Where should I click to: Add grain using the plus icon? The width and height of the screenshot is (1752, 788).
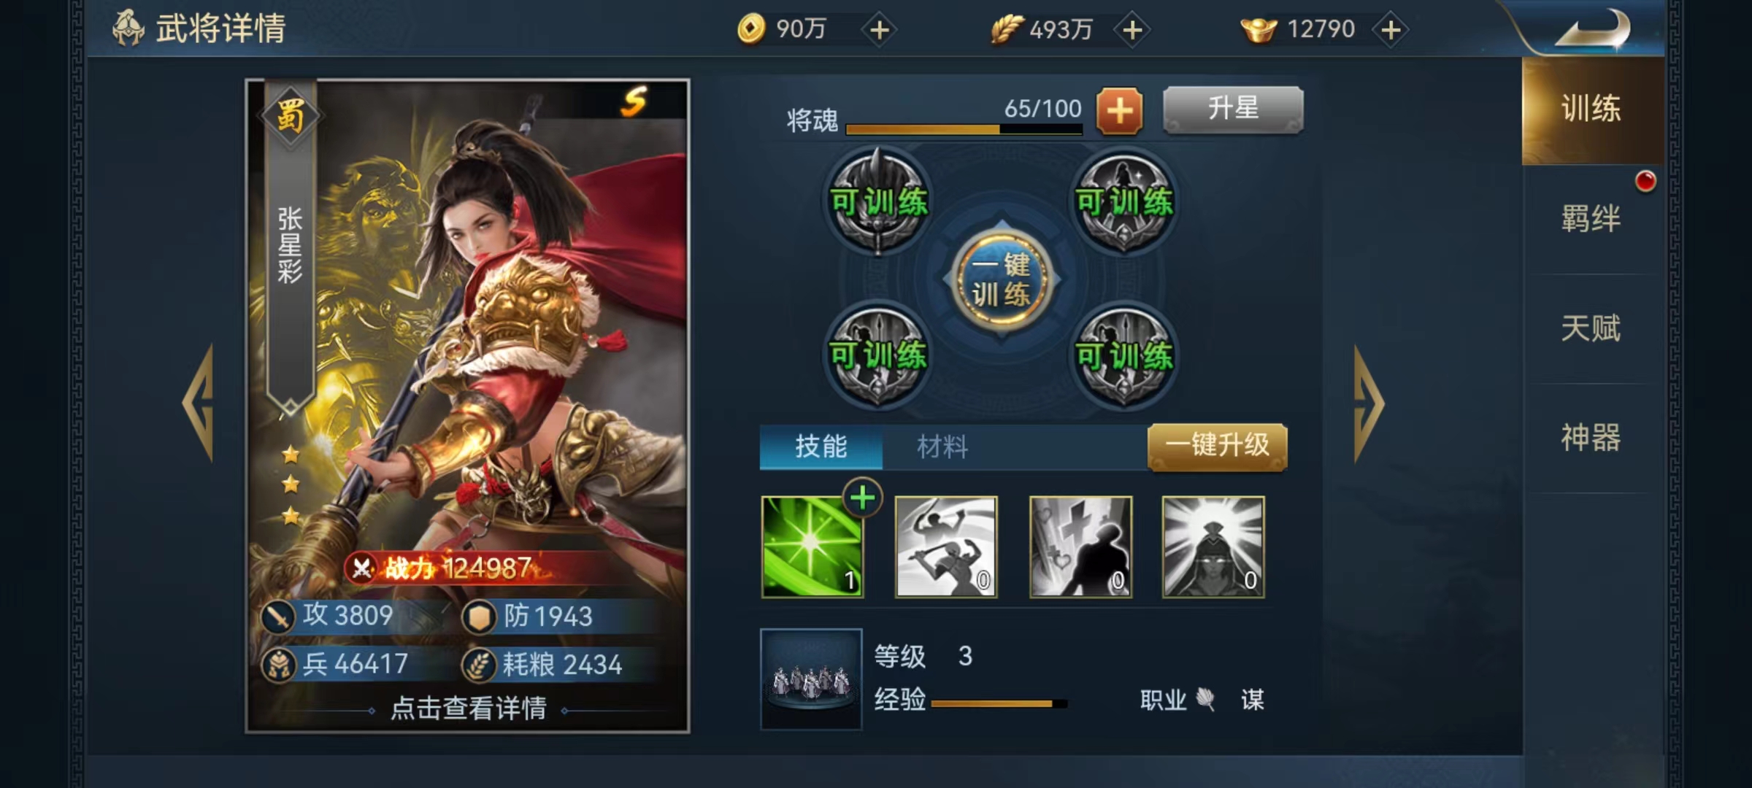coord(1132,30)
